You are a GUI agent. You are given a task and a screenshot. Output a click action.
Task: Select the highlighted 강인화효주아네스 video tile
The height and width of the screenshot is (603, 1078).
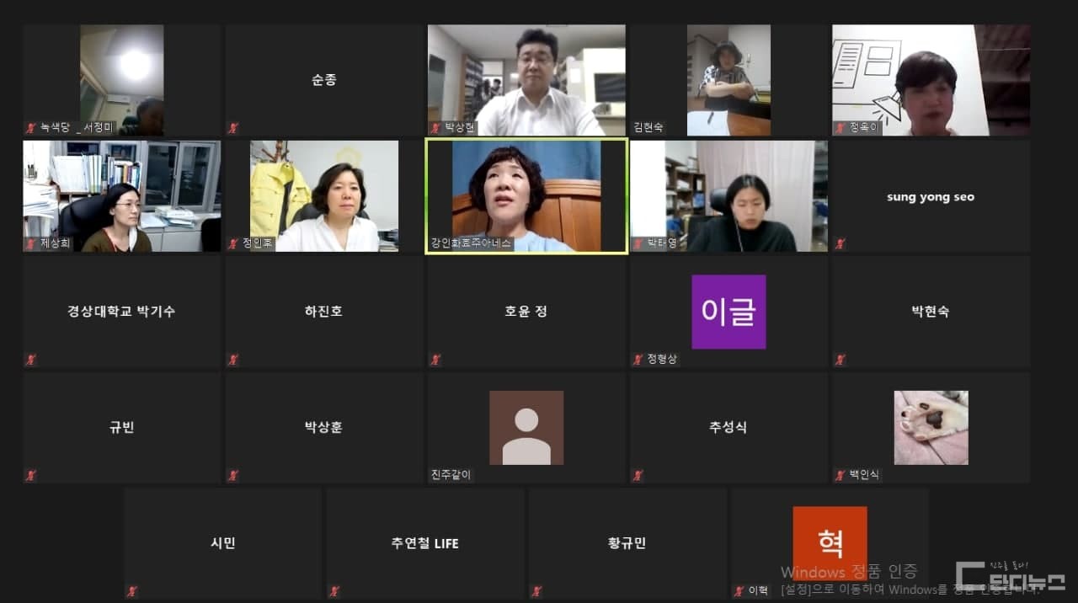(x=526, y=195)
